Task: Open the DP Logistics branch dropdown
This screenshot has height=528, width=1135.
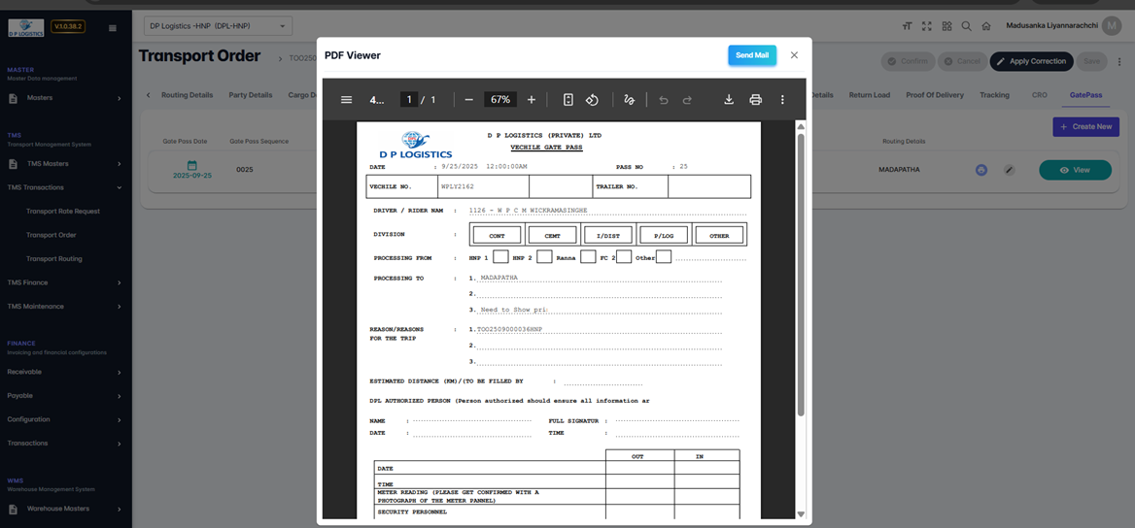Action: pyautogui.click(x=217, y=26)
